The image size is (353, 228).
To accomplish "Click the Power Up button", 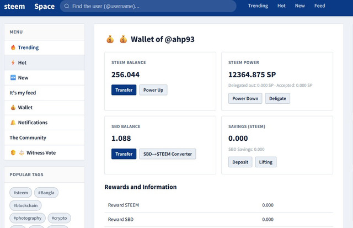I will point(153,90).
